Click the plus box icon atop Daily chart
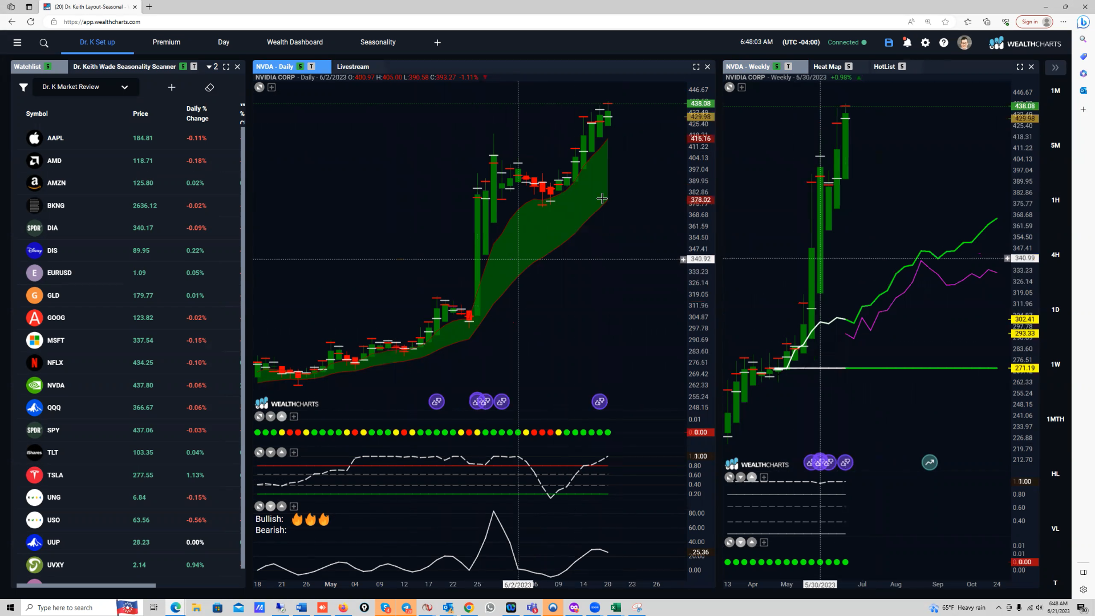 click(271, 87)
